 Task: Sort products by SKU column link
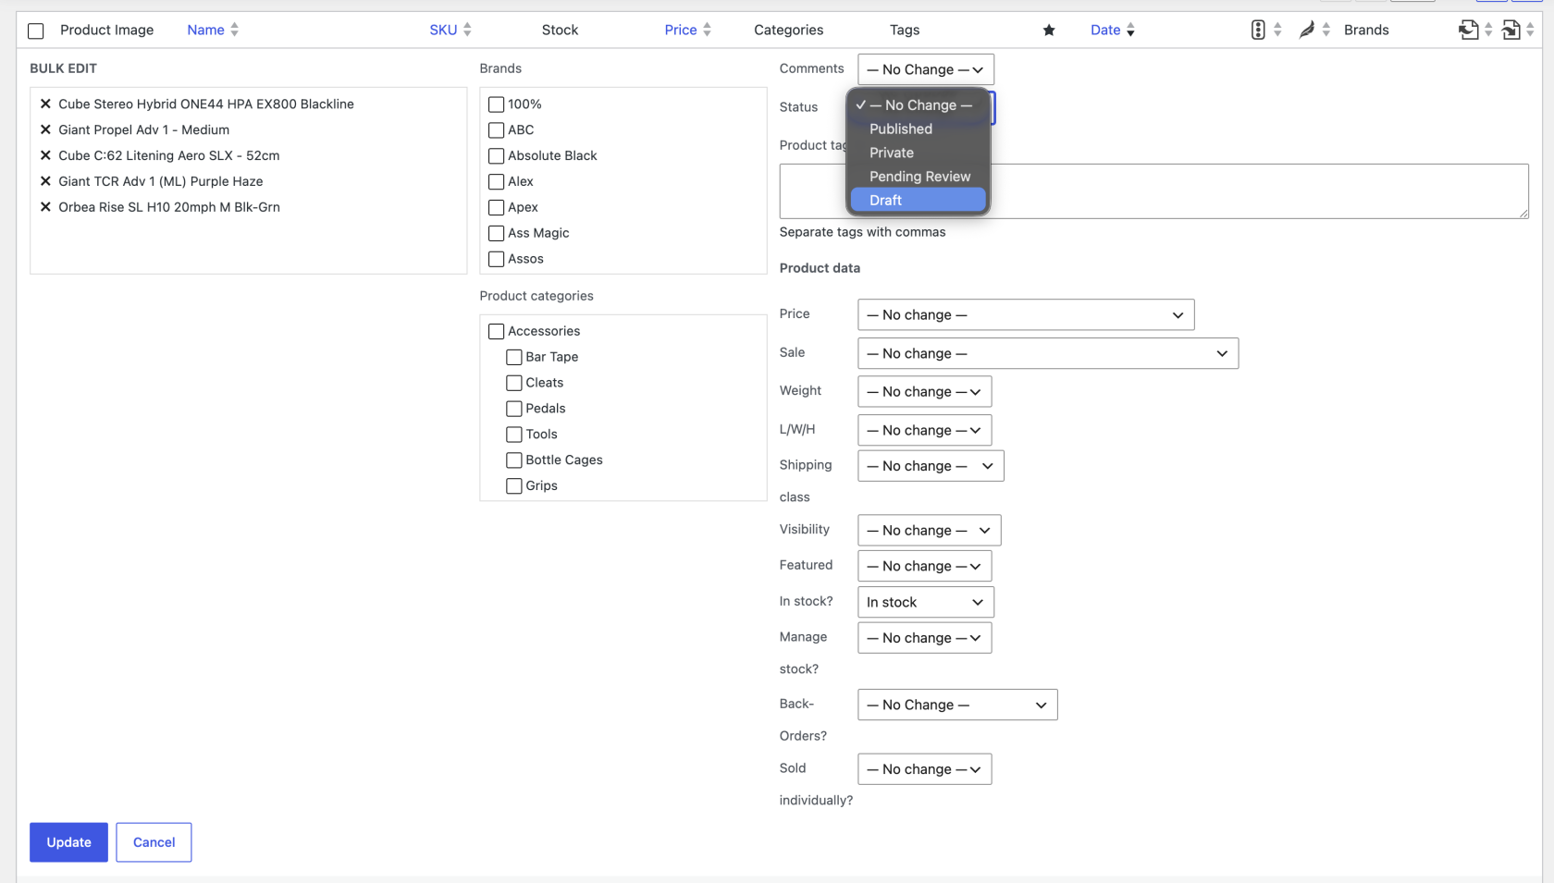pyautogui.click(x=443, y=30)
